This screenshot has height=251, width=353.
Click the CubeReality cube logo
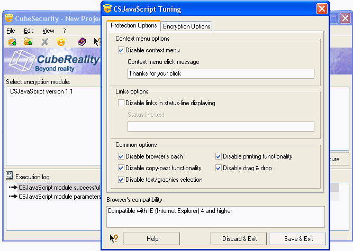22,60
